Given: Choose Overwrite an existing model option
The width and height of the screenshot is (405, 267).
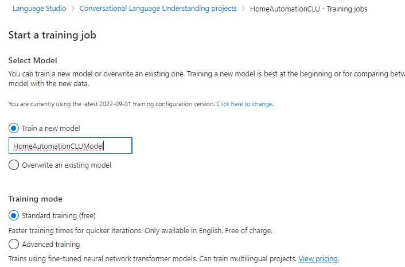Looking at the screenshot, I should [14, 165].
